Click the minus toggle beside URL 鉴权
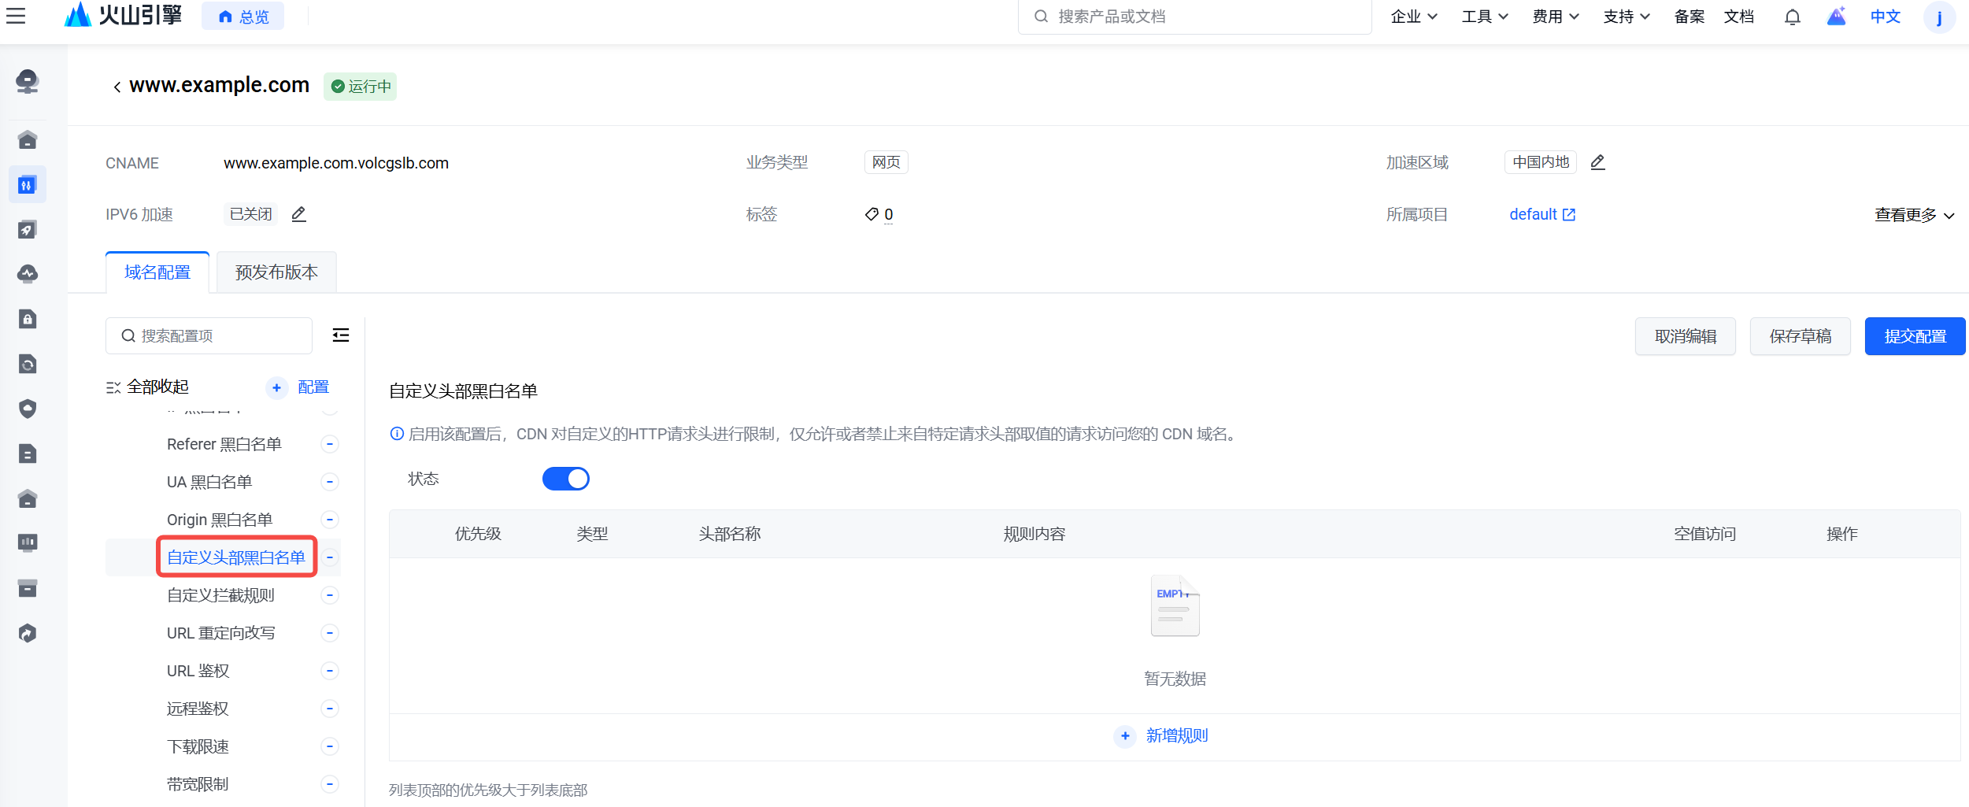1969x807 pixels. 330,671
